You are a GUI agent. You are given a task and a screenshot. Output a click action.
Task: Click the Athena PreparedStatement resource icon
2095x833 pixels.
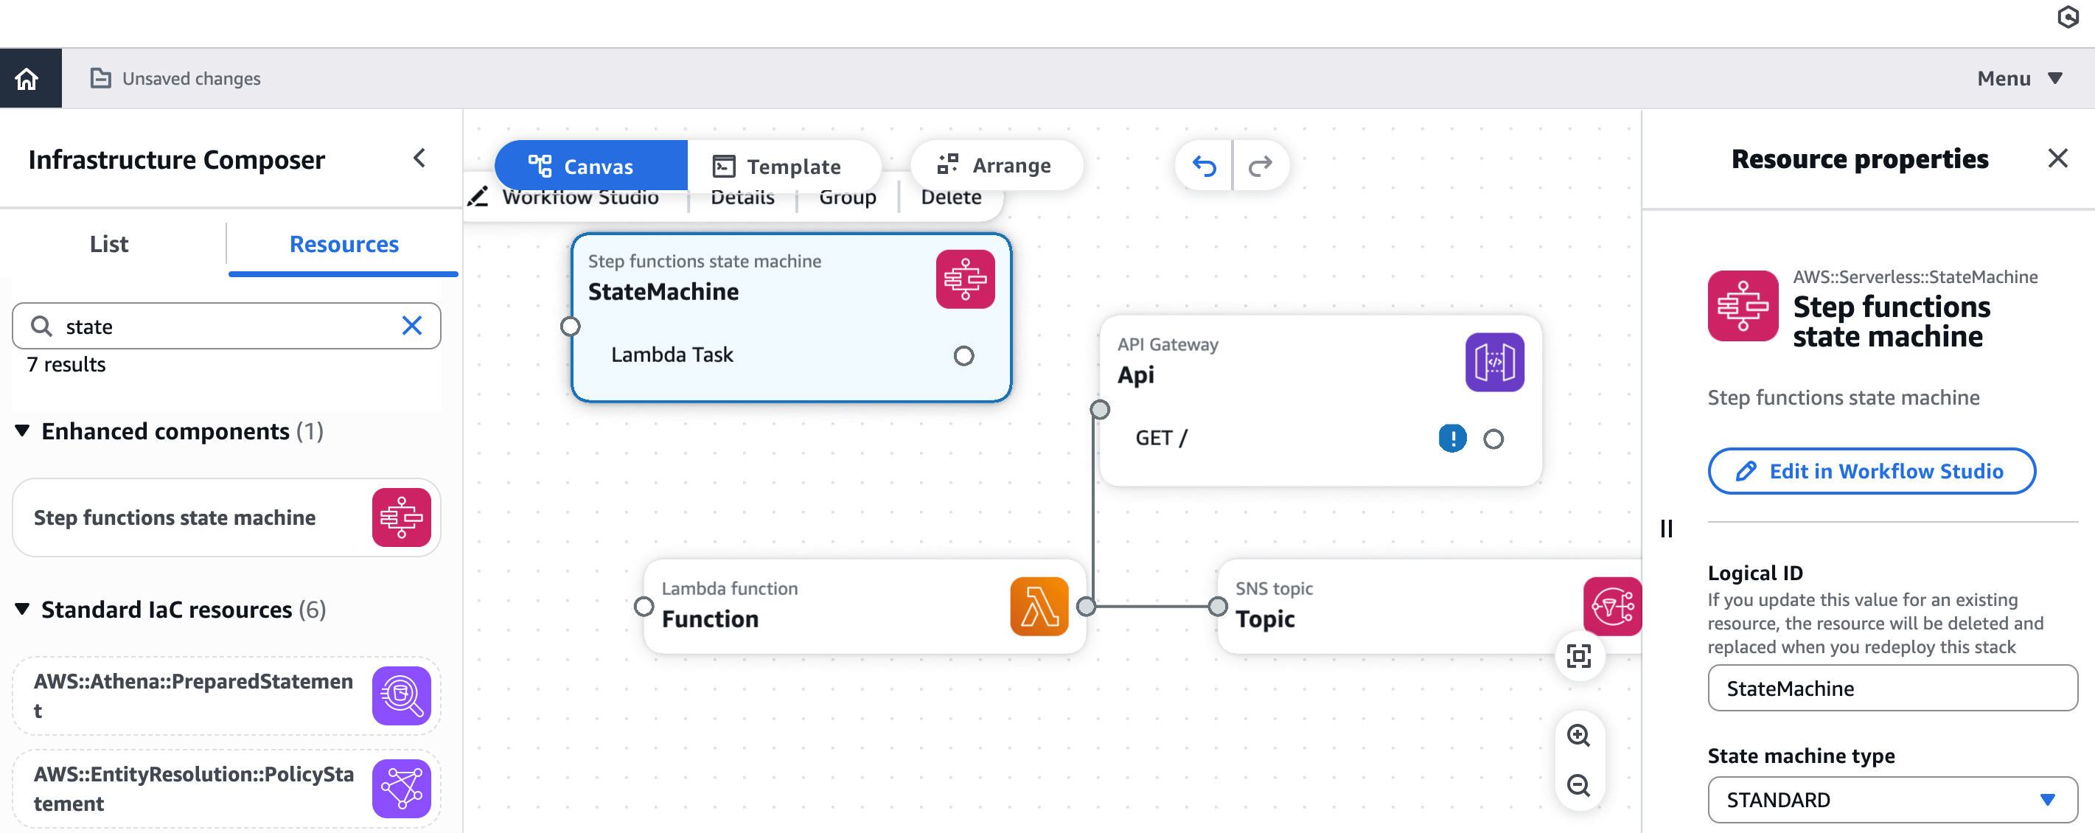point(401,696)
